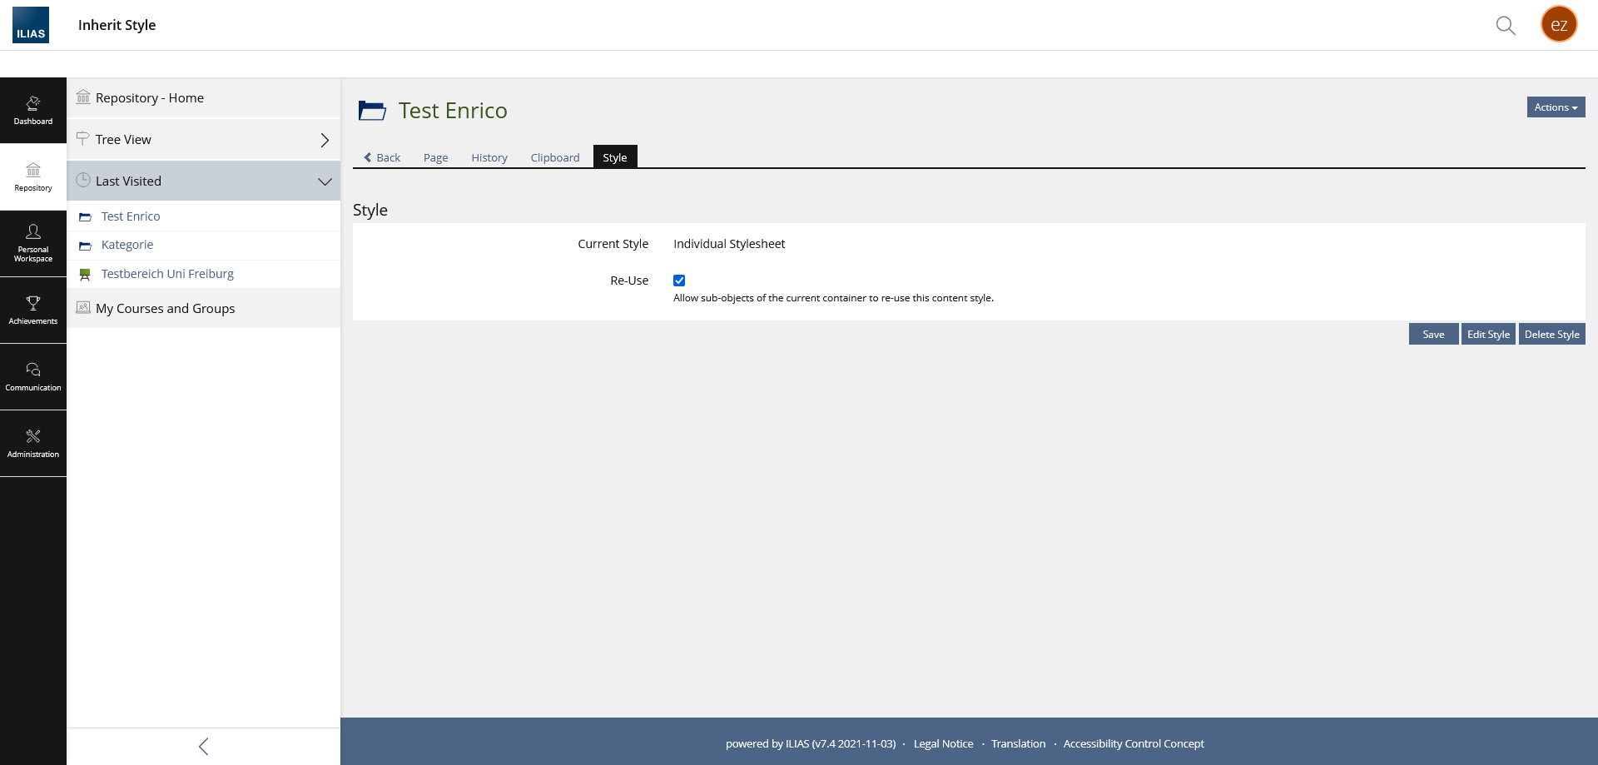Open Testbereich Uni Freiburg link

[167, 274]
